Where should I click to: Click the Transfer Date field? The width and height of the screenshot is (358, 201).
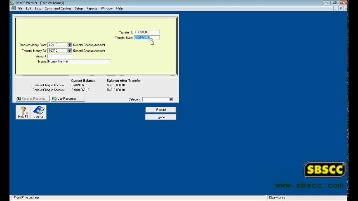pos(147,37)
